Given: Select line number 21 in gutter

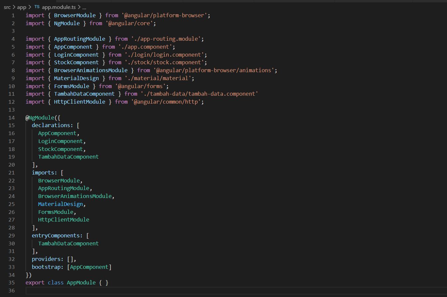Looking at the screenshot, I should [12, 173].
